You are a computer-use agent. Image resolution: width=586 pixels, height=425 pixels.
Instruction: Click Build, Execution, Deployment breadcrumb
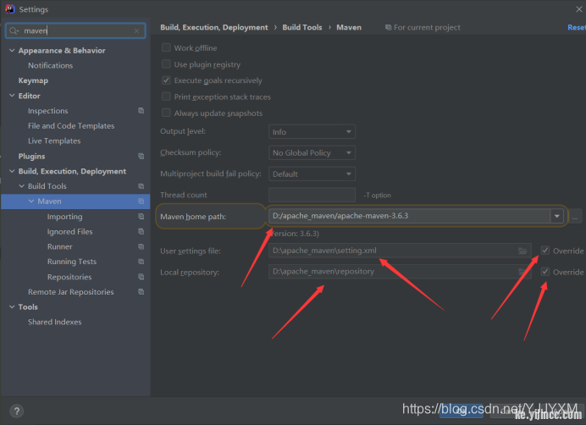pos(214,27)
